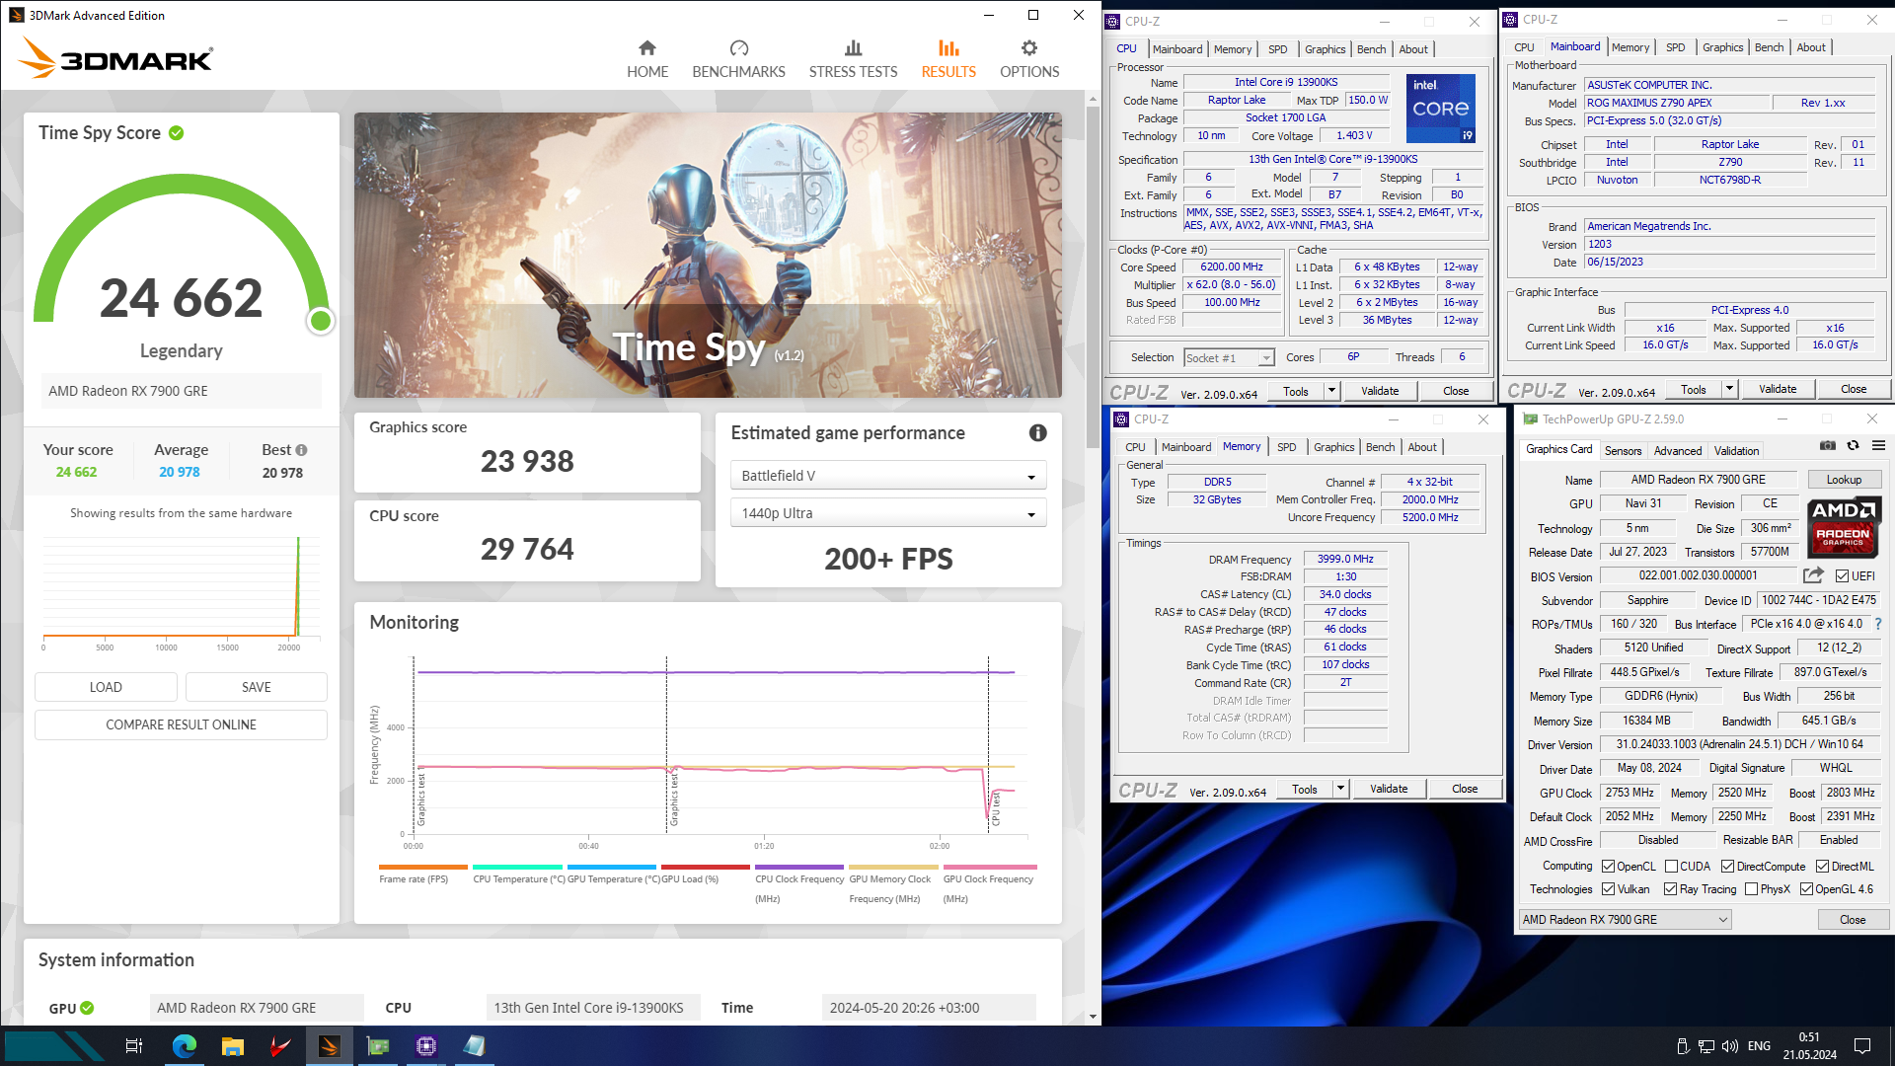Go to STRESS TESTS in 3DMark

(853, 59)
